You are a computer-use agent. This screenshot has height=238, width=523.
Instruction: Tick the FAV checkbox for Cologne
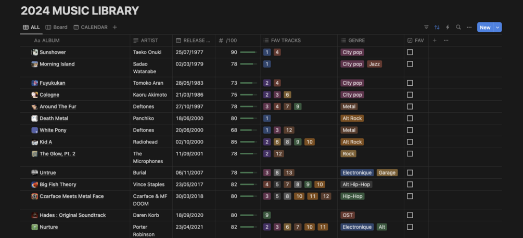click(x=410, y=95)
